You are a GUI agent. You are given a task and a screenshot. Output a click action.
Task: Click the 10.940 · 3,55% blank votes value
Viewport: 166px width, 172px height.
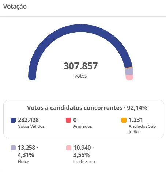tap(84, 151)
